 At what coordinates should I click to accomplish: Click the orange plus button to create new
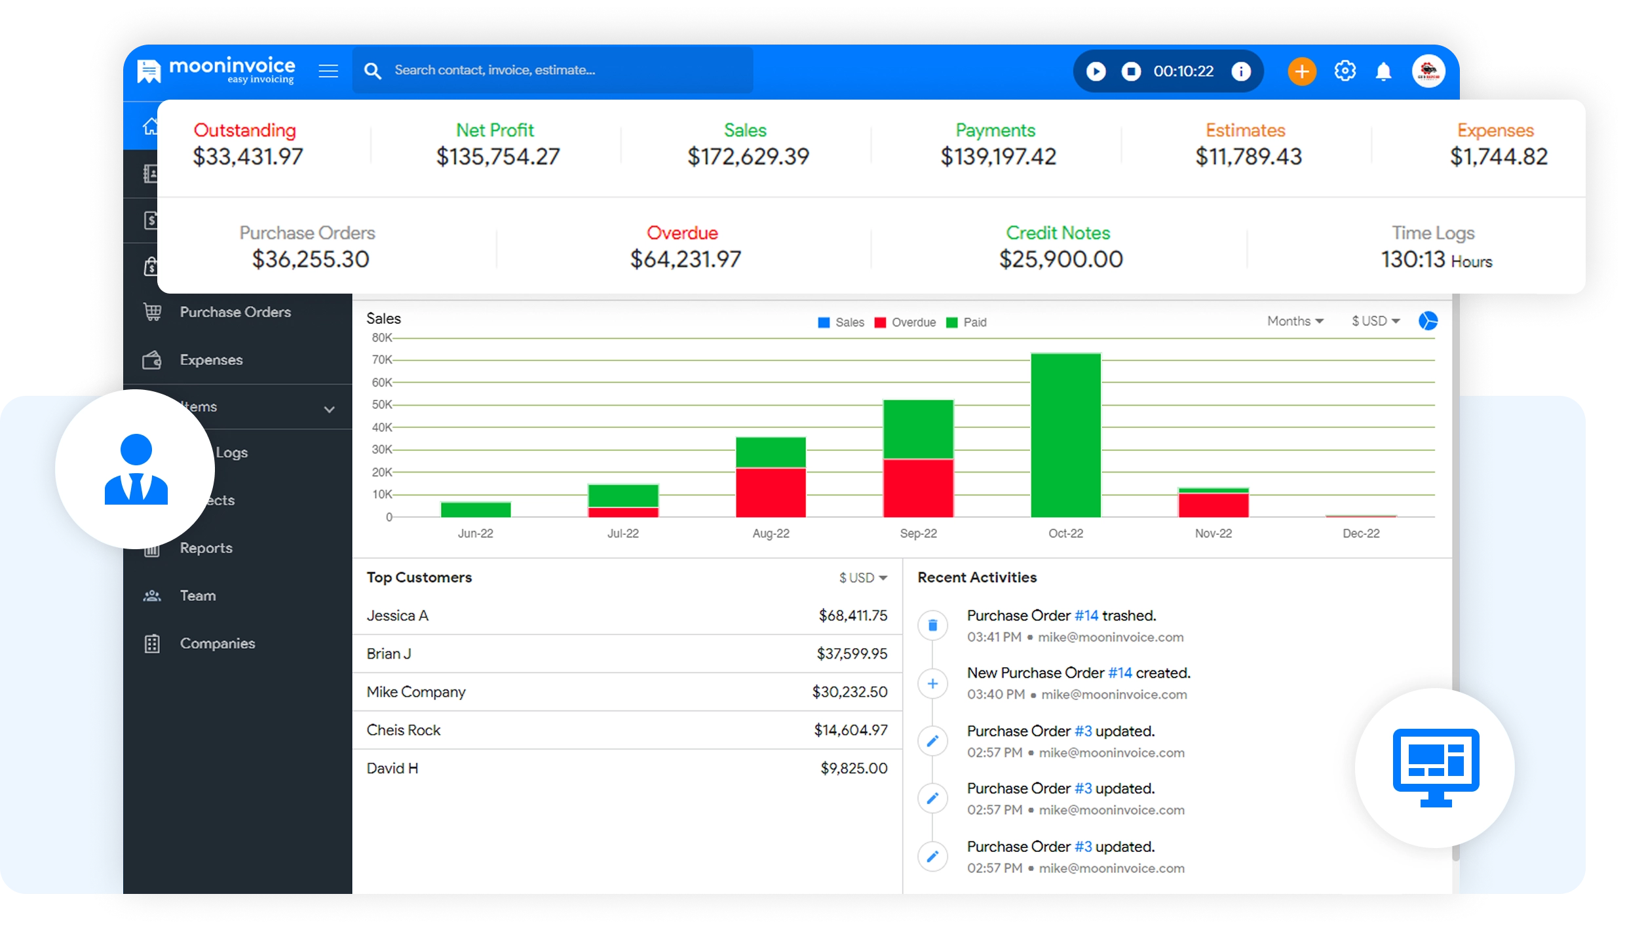[1301, 71]
